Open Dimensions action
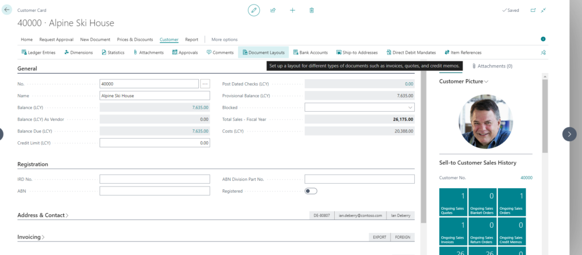The height and width of the screenshot is (255, 582). pos(78,53)
